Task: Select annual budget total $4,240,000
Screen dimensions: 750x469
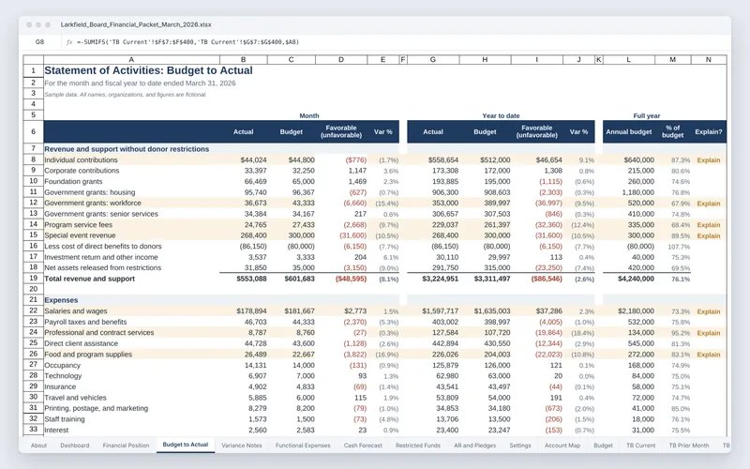Action: pos(636,279)
